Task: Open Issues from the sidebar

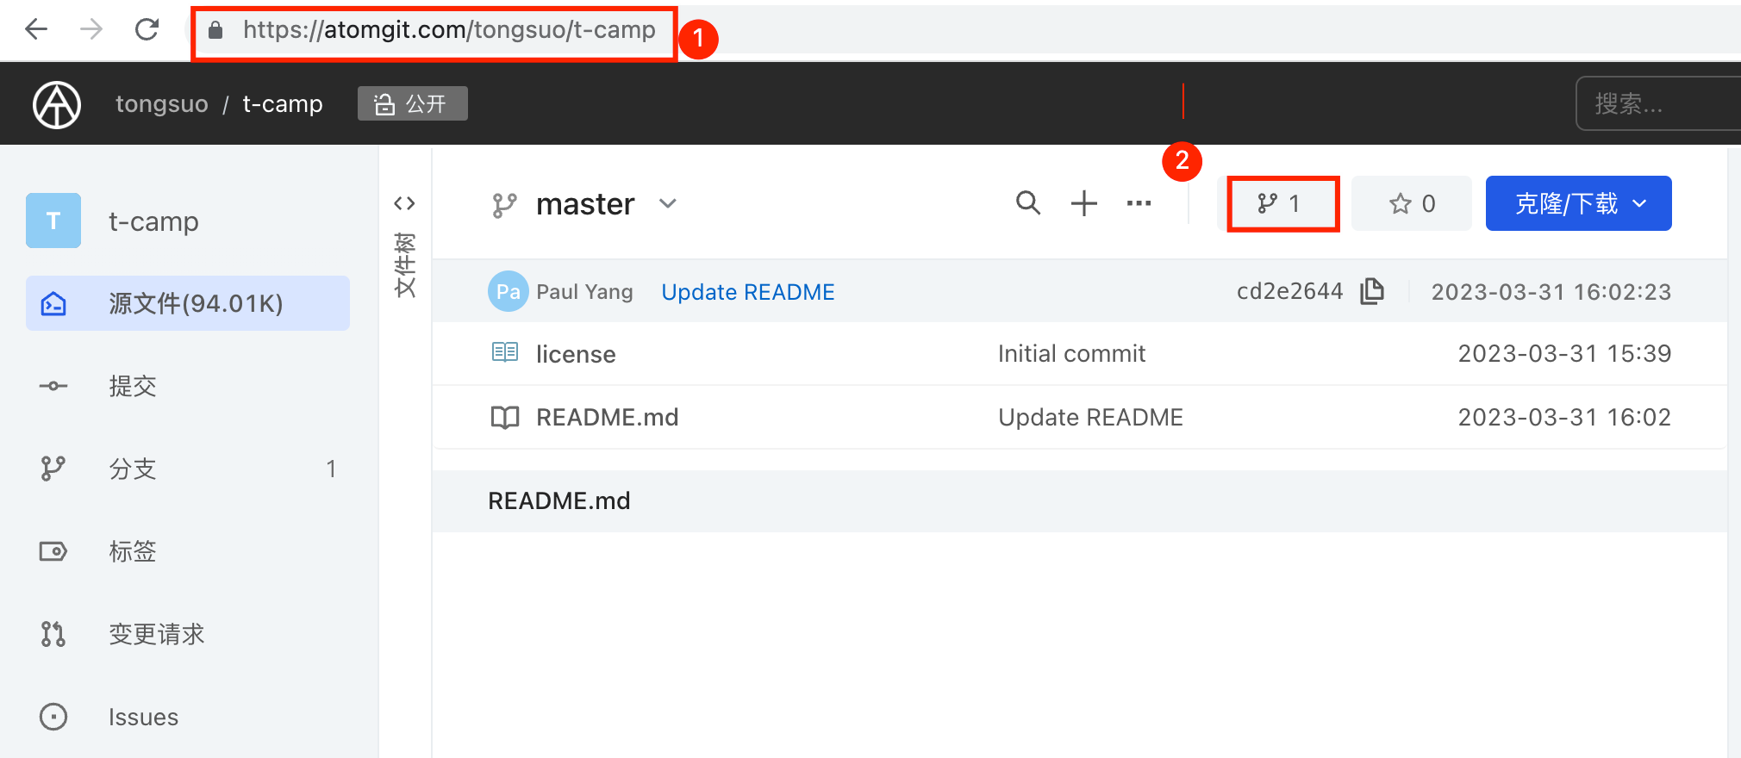Action: pos(143,717)
